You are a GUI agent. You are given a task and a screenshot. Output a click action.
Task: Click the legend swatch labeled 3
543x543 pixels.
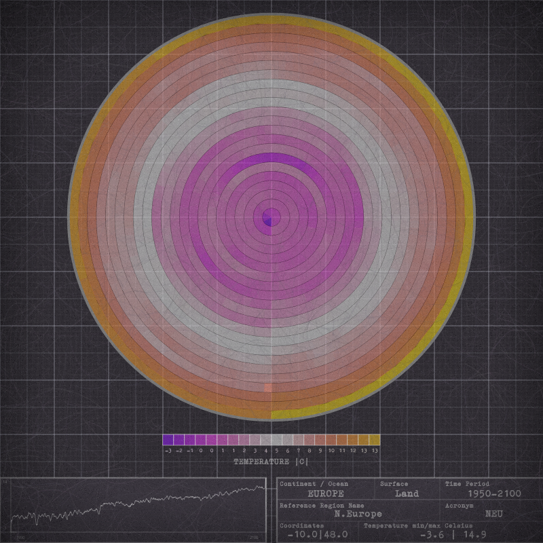click(255, 440)
